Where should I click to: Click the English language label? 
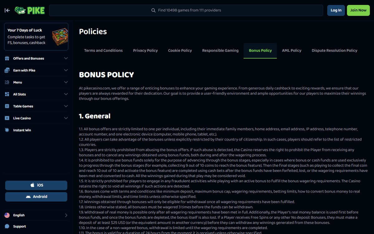(x=19, y=215)
